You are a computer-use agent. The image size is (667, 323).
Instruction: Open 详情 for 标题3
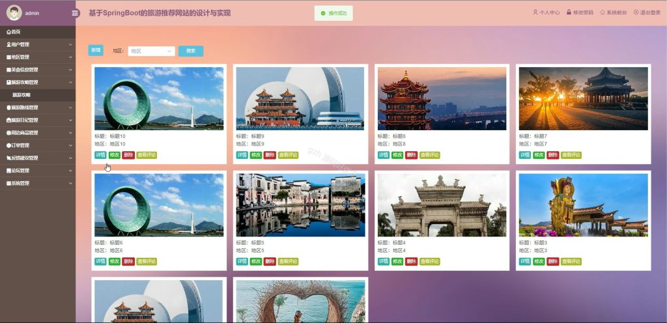(x=525, y=261)
